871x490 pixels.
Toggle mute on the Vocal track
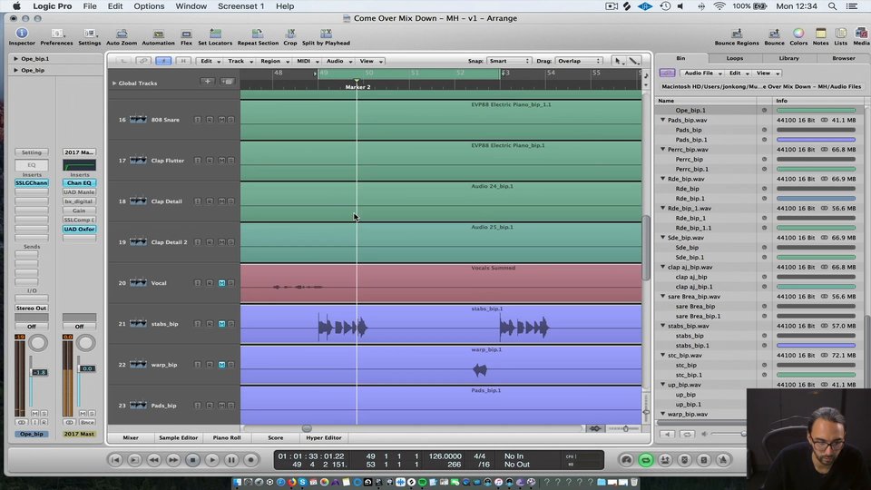click(x=221, y=283)
